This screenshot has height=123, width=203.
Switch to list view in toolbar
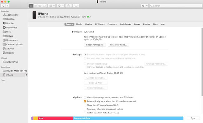point(36,6)
